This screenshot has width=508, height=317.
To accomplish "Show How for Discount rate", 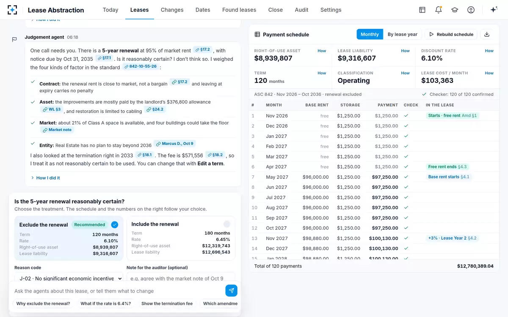I will click(489, 51).
